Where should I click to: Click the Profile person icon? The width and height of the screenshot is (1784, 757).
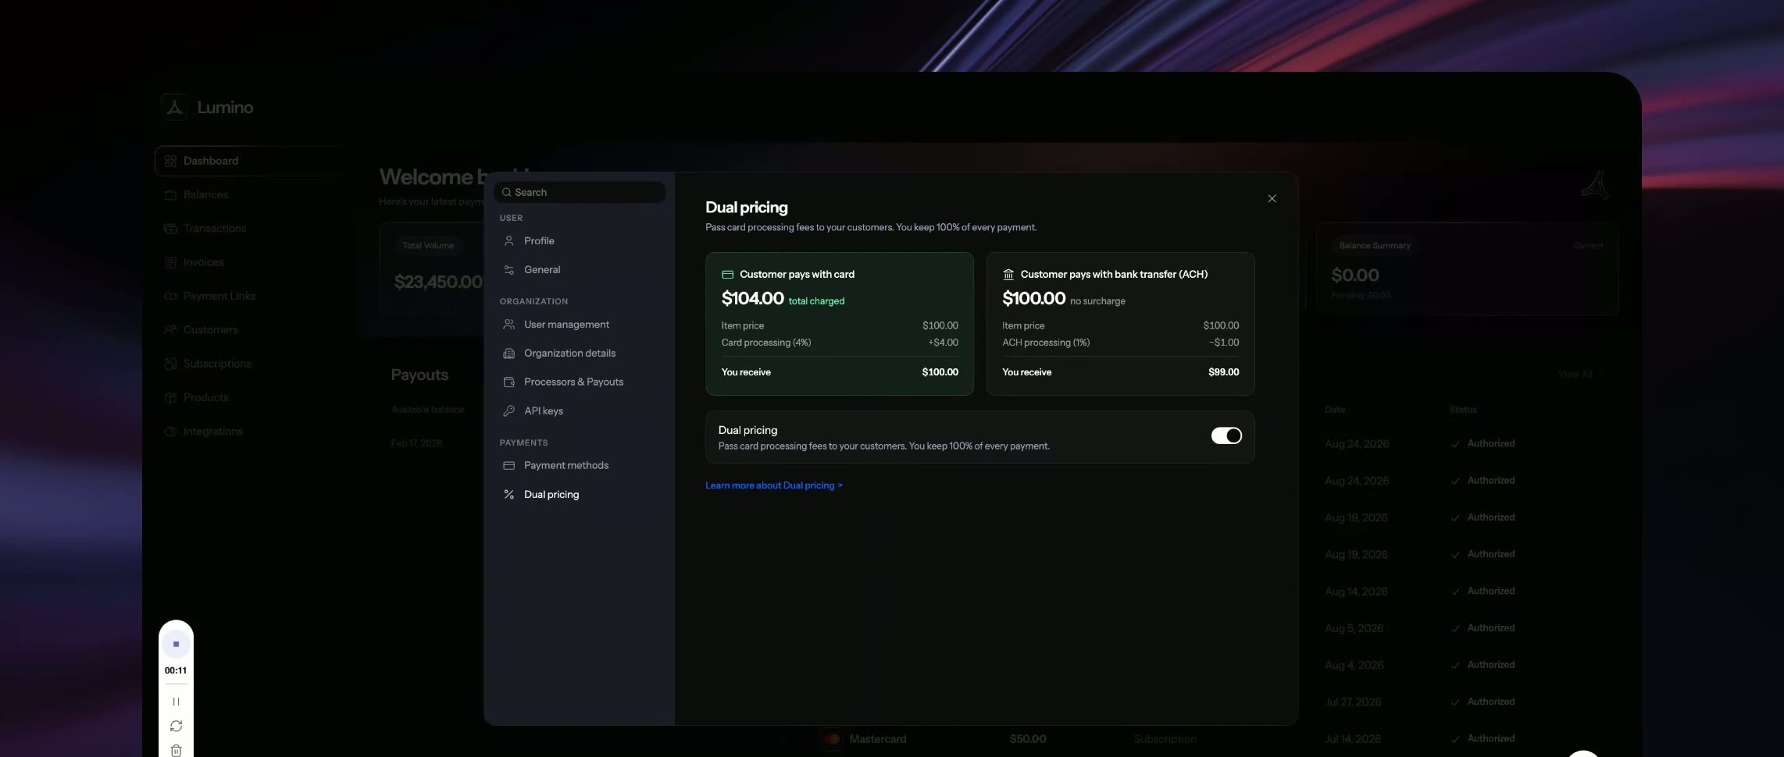click(x=508, y=241)
